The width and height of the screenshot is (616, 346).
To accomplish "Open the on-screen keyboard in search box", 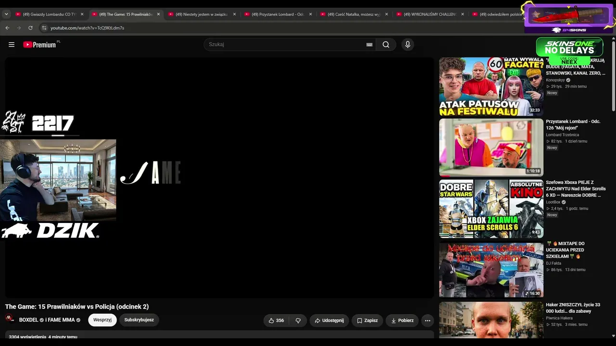I will click(369, 45).
